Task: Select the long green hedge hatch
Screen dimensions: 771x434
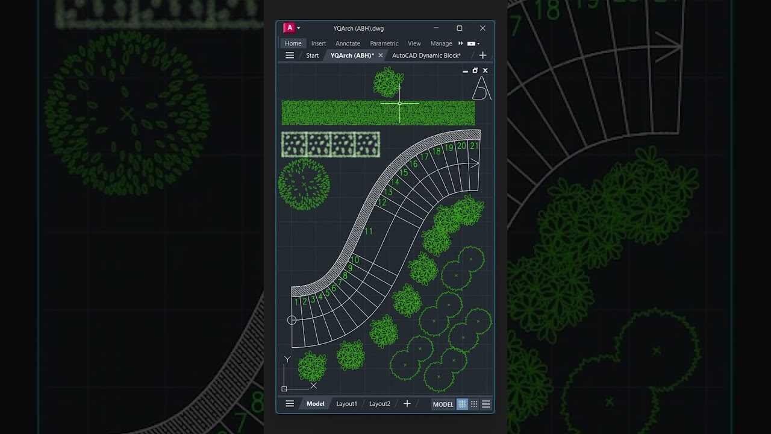Action: coord(378,113)
